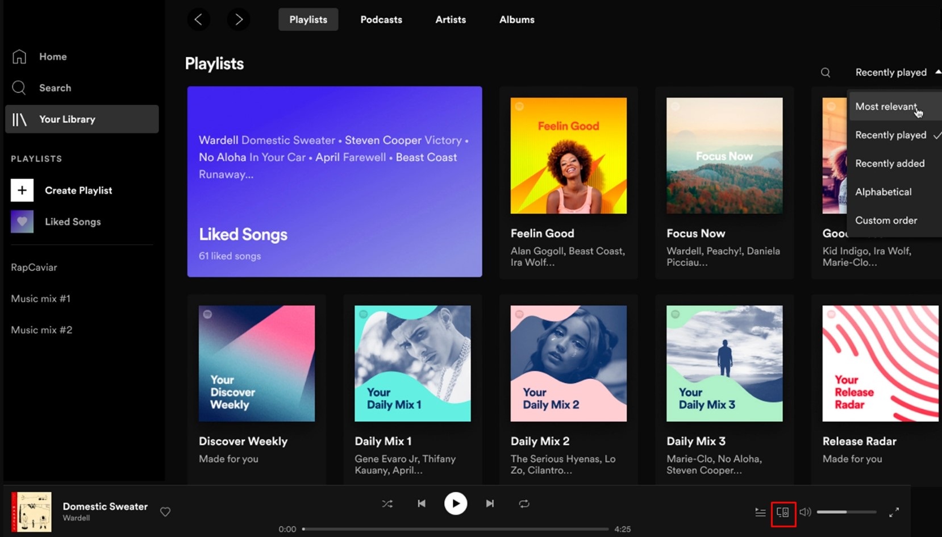
Task: Adjust the volume slider
Action: [847, 511]
